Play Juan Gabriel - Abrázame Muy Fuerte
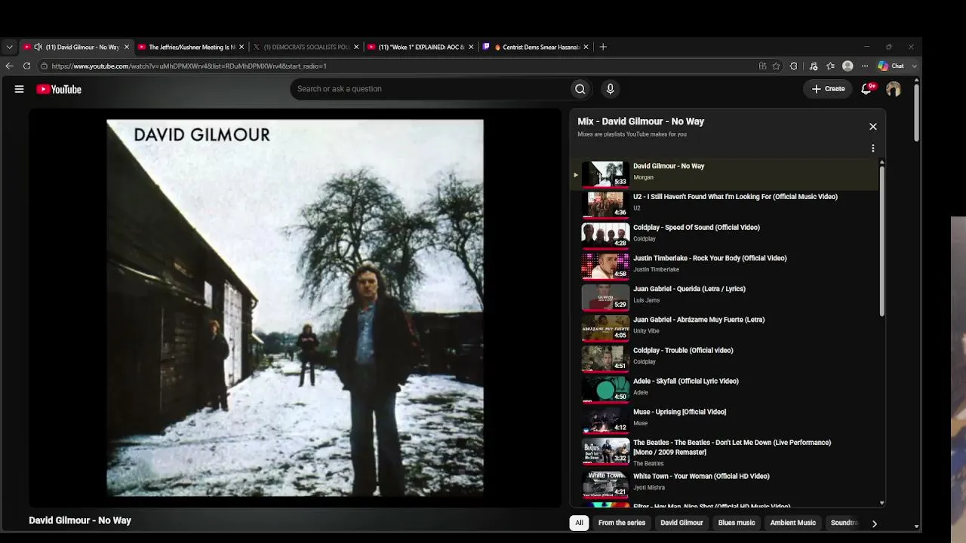Image resolution: width=966 pixels, height=543 pixels. pos(724,327)
